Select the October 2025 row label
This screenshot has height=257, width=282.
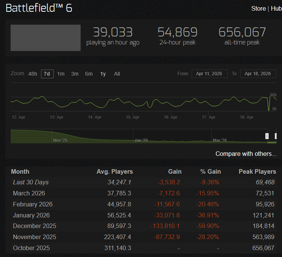(31, 248)
